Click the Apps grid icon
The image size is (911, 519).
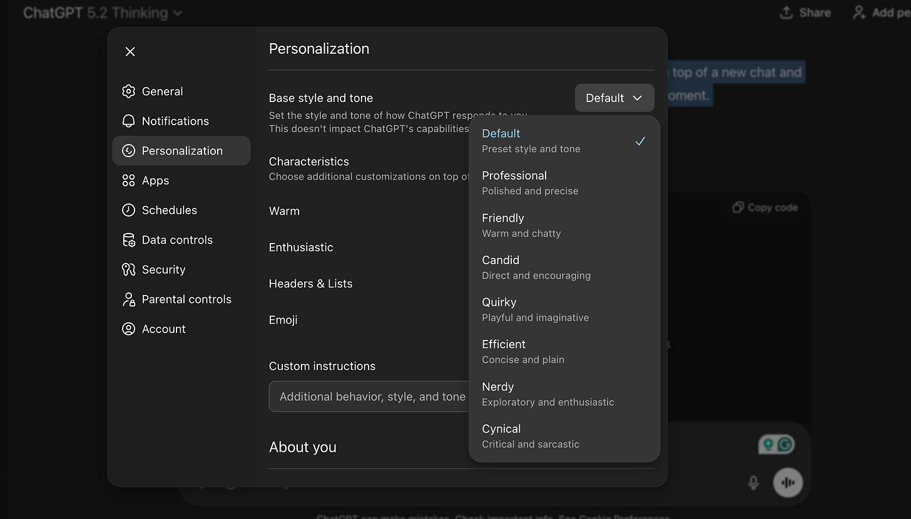(x=128, y=180)
